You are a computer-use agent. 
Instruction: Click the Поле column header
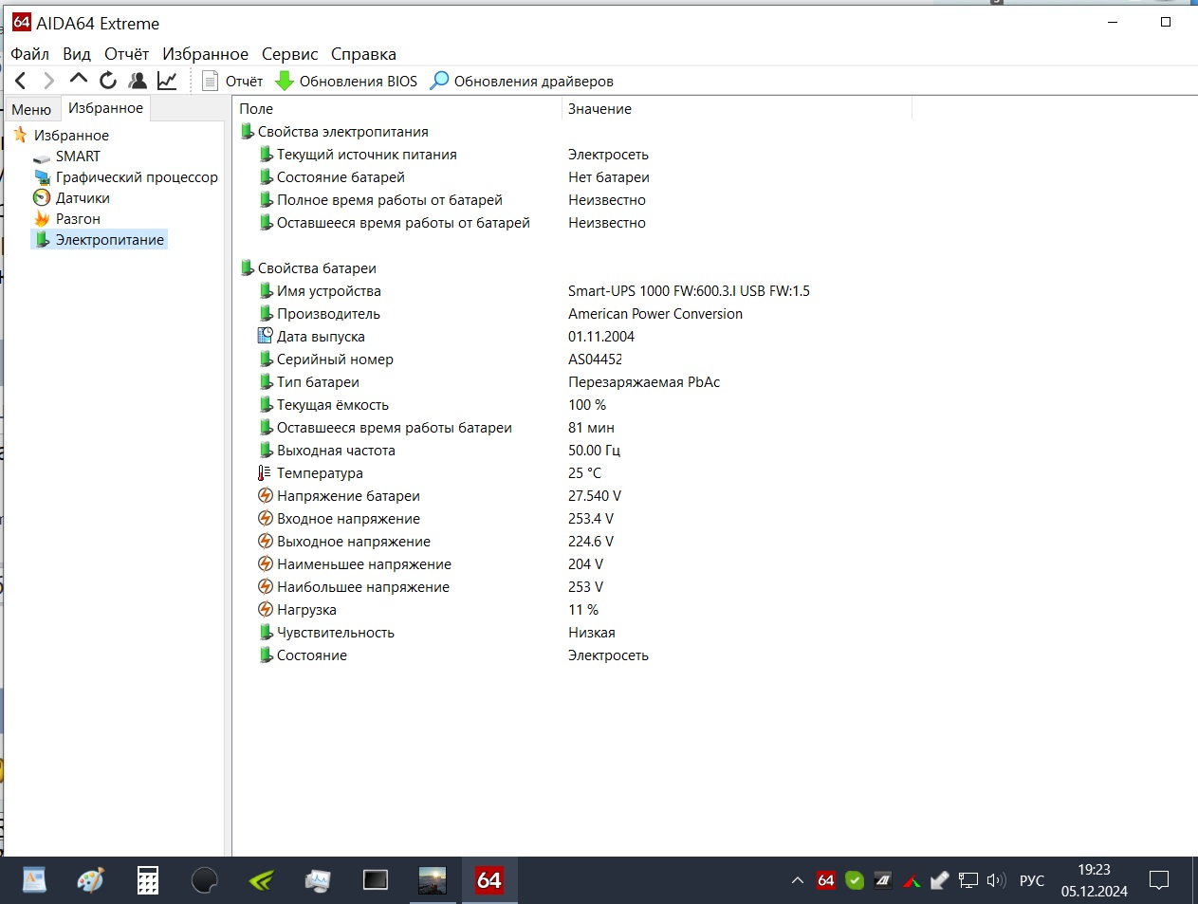tap(397, 109)
